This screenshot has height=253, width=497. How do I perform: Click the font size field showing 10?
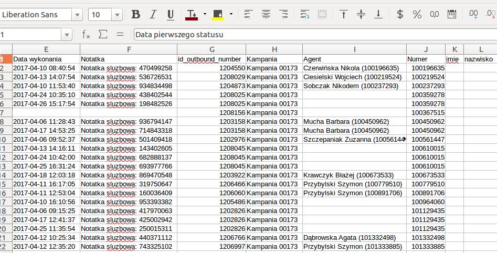(x=100, y=15)
